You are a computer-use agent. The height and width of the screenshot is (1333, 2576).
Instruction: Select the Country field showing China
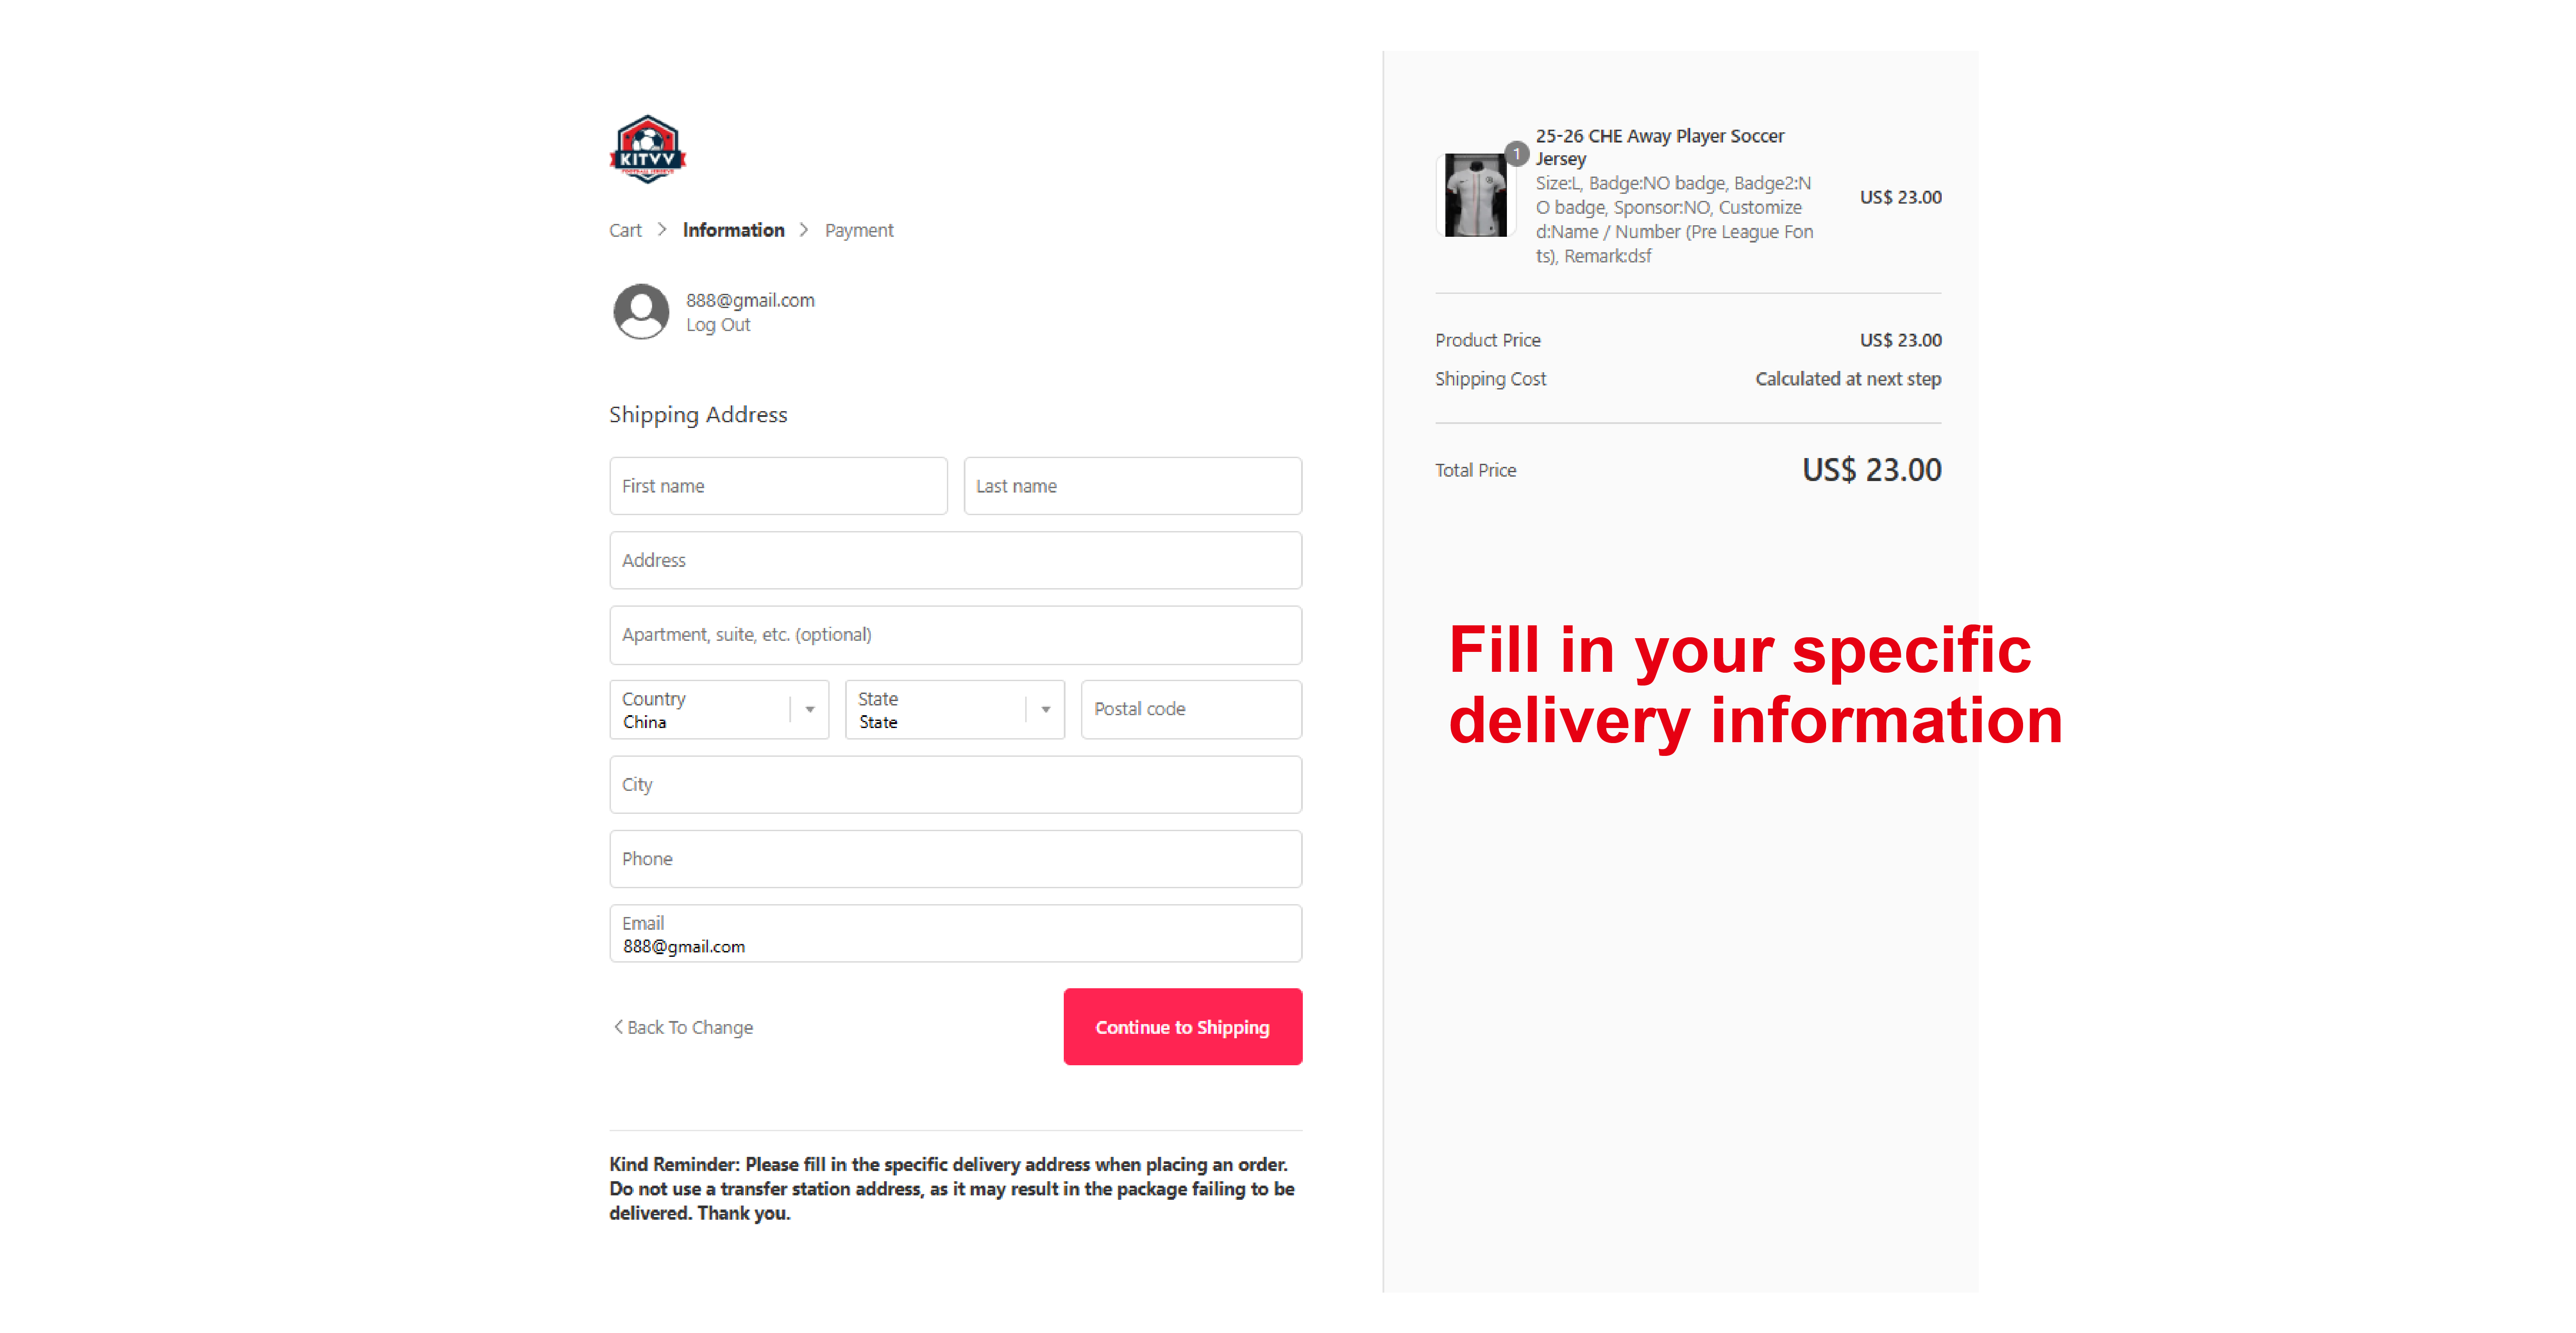(x=700, y=710)
